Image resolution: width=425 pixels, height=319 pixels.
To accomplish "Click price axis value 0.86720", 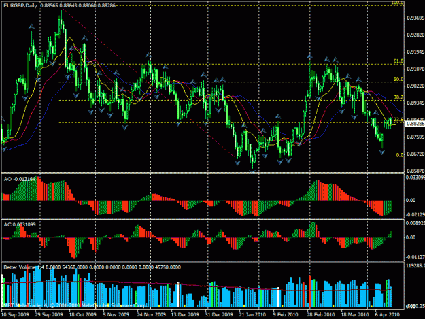I will (x=415, y=154).
